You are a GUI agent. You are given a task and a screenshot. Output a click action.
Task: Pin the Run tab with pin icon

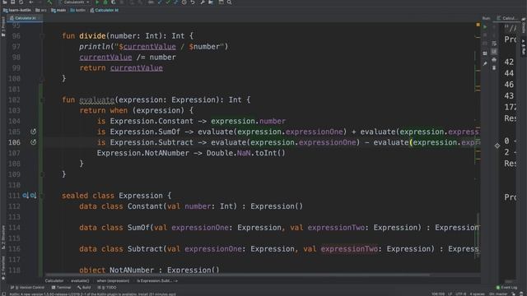(485, 64)
